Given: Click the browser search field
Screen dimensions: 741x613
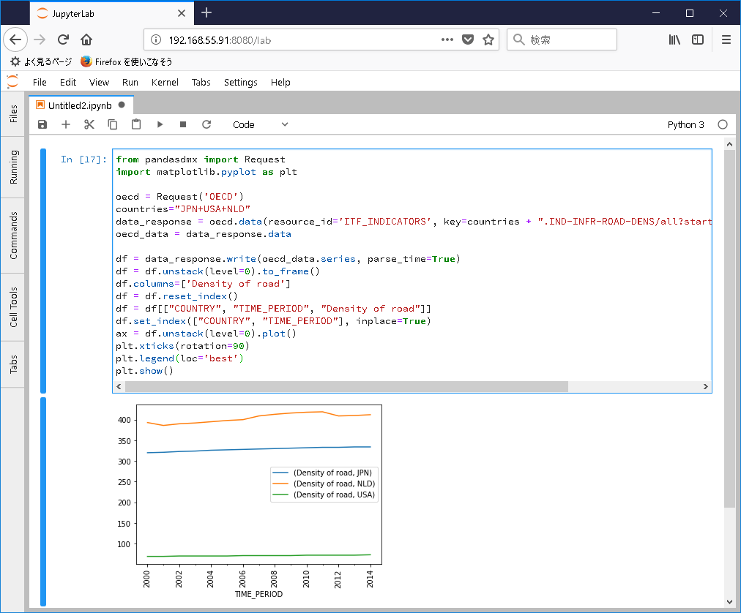Looking at the screenshot, I should (562, 40).
